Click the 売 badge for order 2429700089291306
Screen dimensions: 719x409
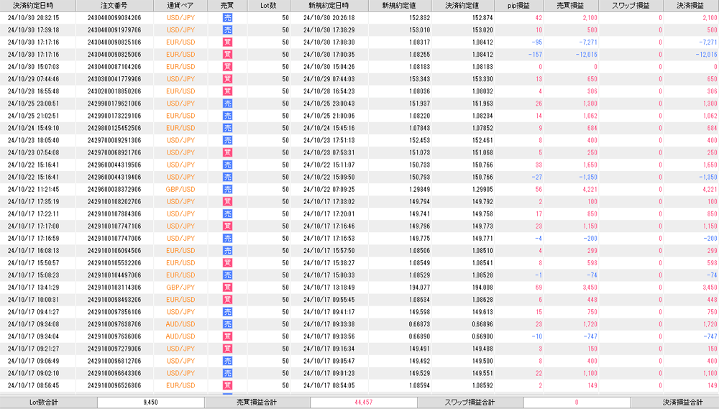227,140
